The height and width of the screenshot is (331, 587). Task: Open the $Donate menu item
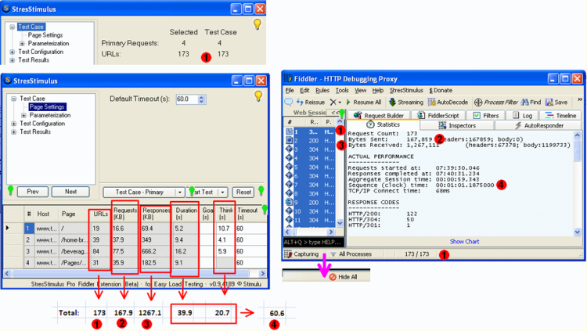click(441, 91)
